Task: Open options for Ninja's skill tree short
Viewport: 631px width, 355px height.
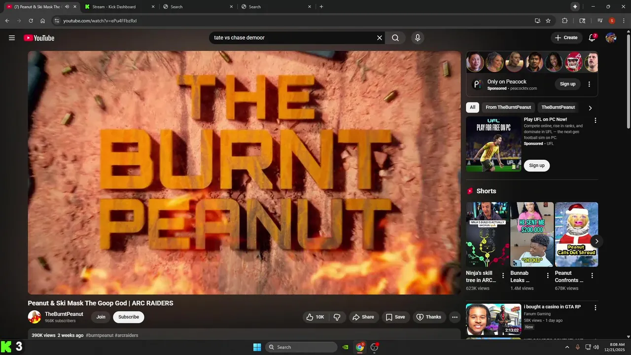Action: point(503,276)
